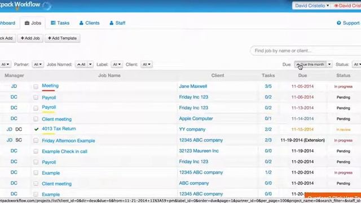Click the 2/3 tasks count link
Viewport: 361px width, 203px height.
(268, 140)
